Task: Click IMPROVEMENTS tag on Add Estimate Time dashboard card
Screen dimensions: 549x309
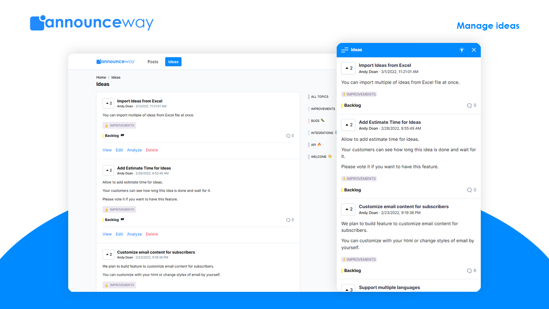Action: point(119,210)
